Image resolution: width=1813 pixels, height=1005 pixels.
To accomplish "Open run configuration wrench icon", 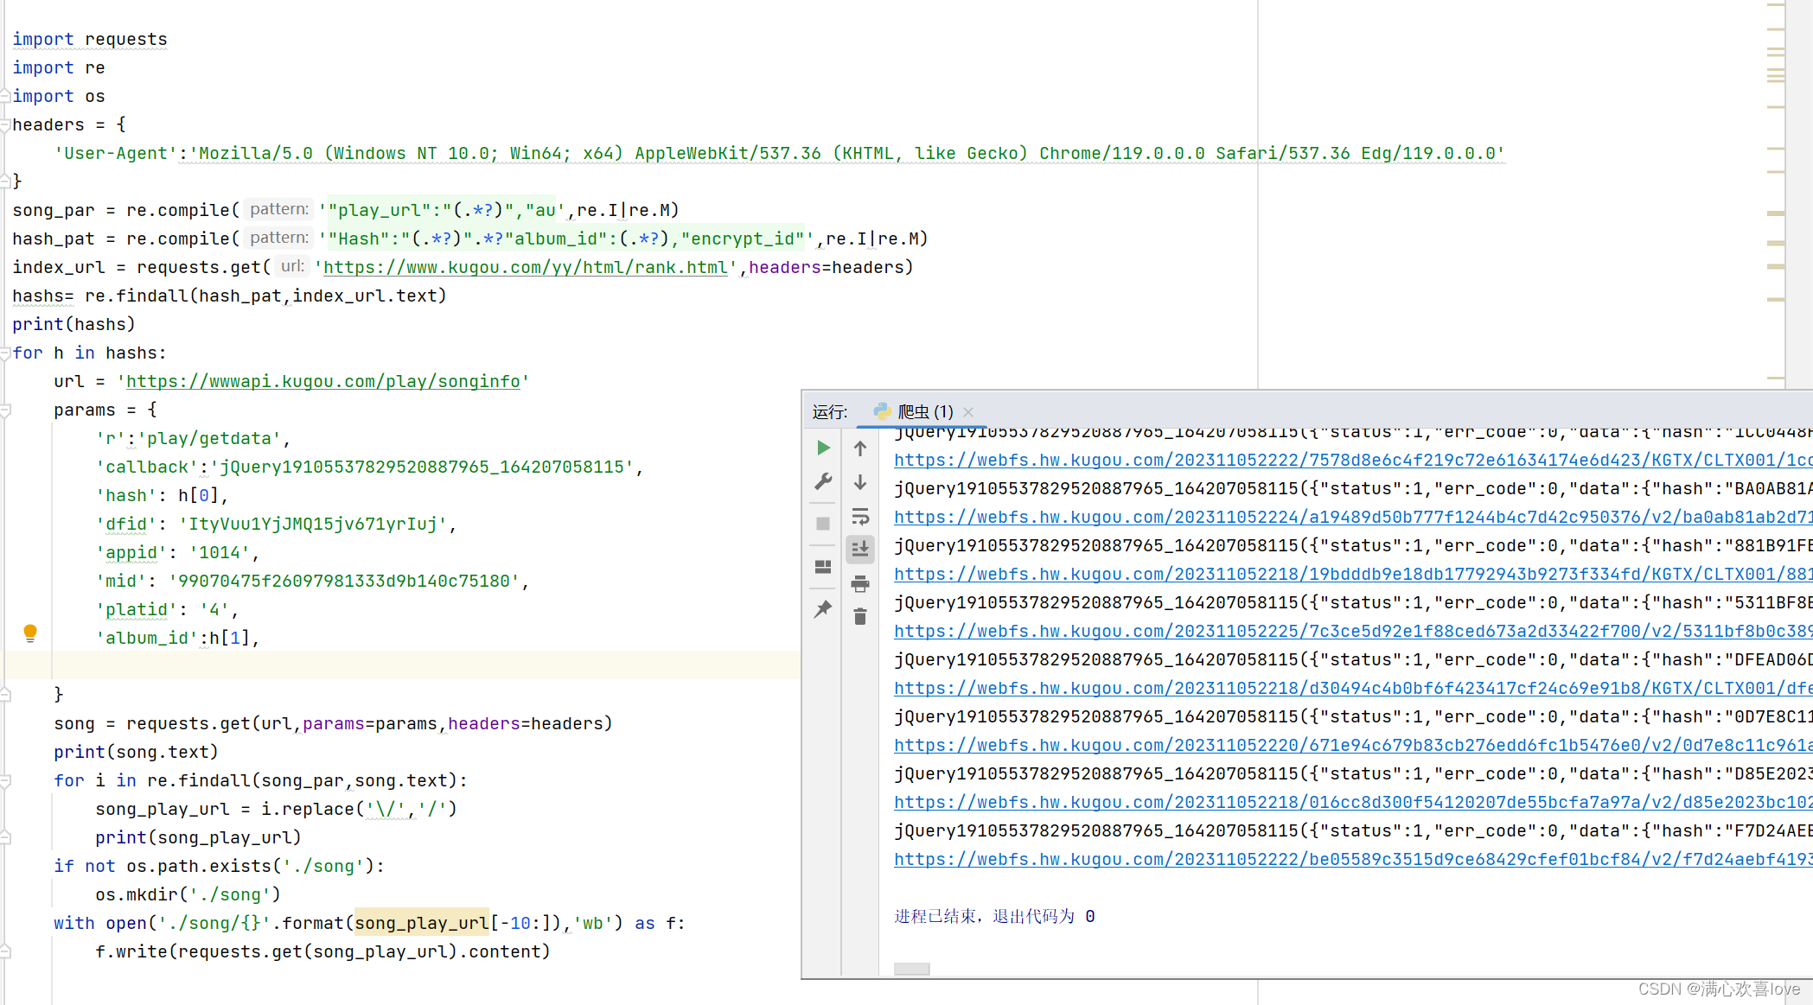I will click(x=823, y=481).
